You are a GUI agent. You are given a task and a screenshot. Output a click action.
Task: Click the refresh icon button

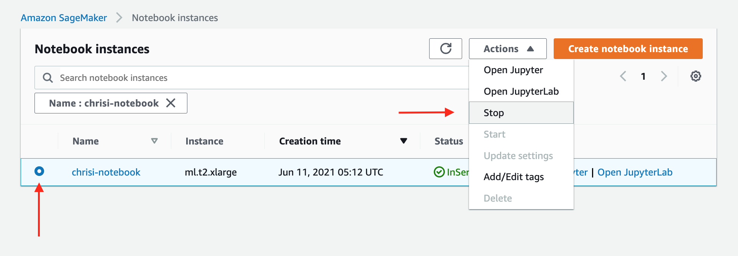446,49
